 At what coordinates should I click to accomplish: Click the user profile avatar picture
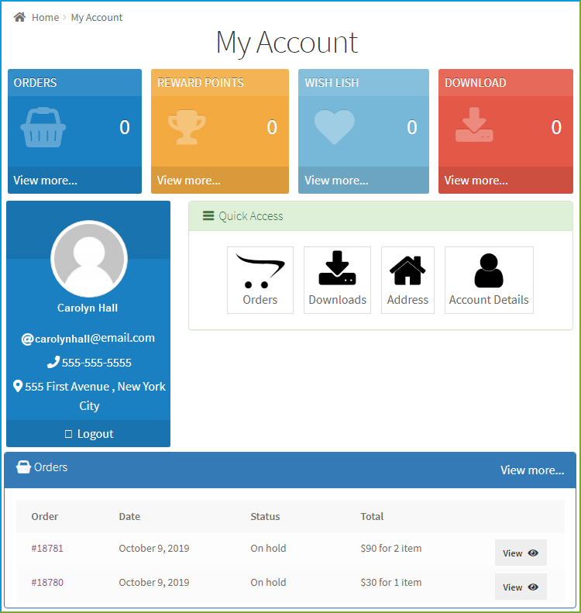click(88, 259)
